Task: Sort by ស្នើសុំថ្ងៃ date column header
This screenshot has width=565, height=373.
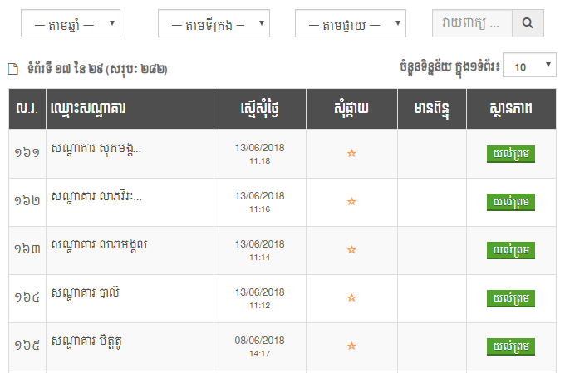Action: 260,109
